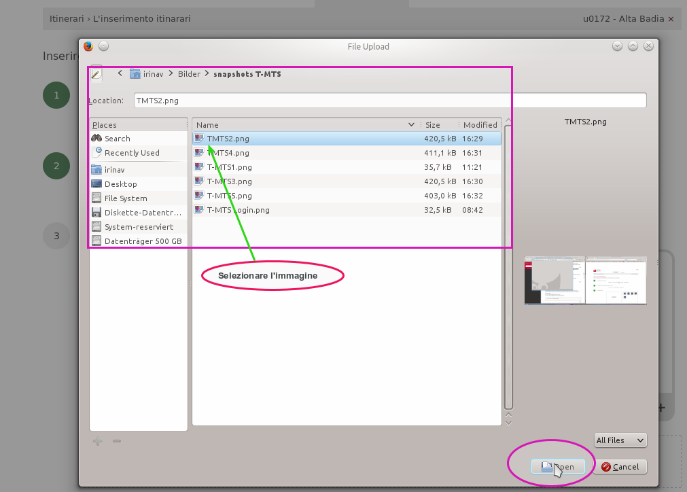
Task: Select the Desktop place
Action: tap(120, 184)
